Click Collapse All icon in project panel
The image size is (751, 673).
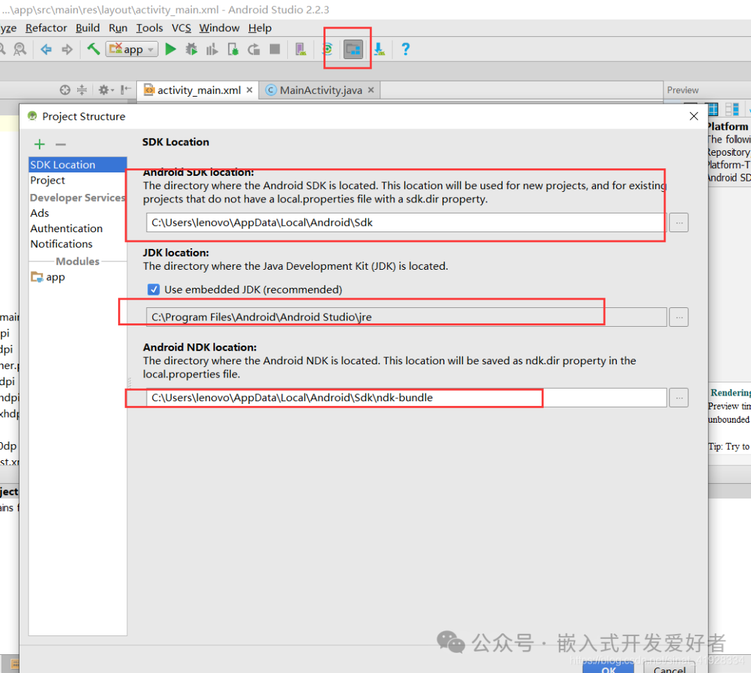point(82,90)
